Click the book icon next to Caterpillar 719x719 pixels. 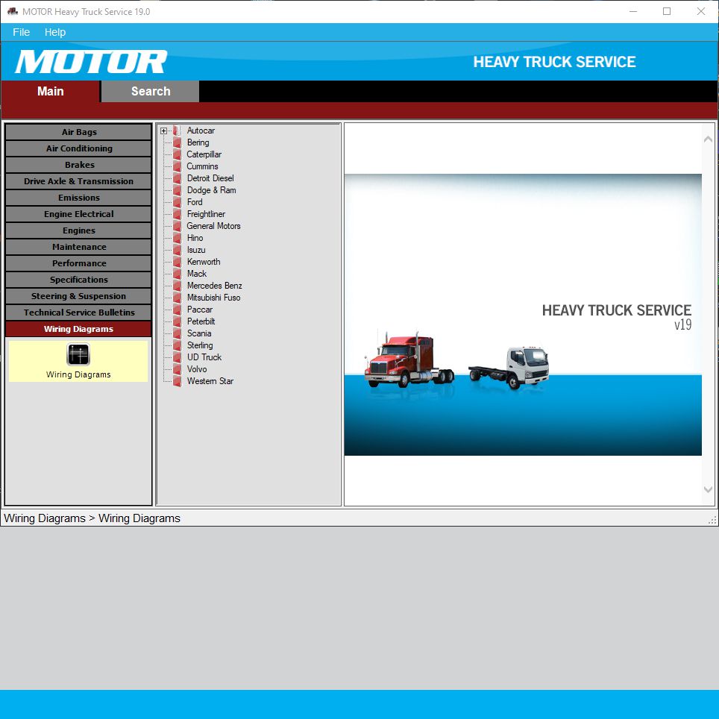tap(176, 154)
